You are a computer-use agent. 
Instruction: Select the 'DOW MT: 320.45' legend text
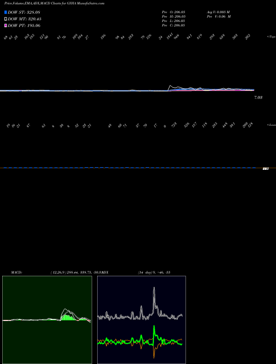pos(24,19)
